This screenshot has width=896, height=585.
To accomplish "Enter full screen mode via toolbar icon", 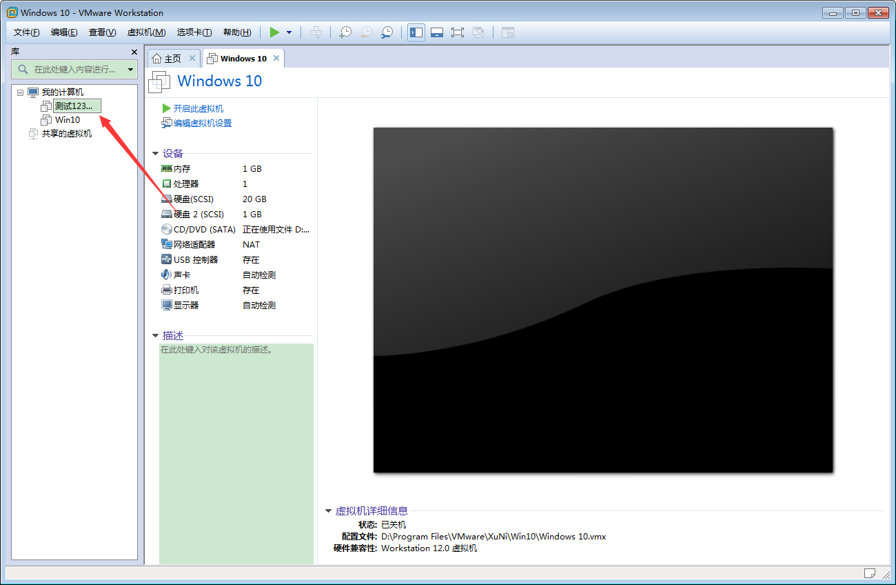I will 457,32.
